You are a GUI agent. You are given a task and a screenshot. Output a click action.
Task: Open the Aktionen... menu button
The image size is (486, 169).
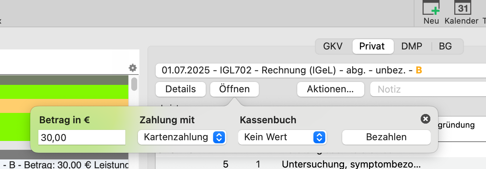pyautogui.click(x=331, y=89)
